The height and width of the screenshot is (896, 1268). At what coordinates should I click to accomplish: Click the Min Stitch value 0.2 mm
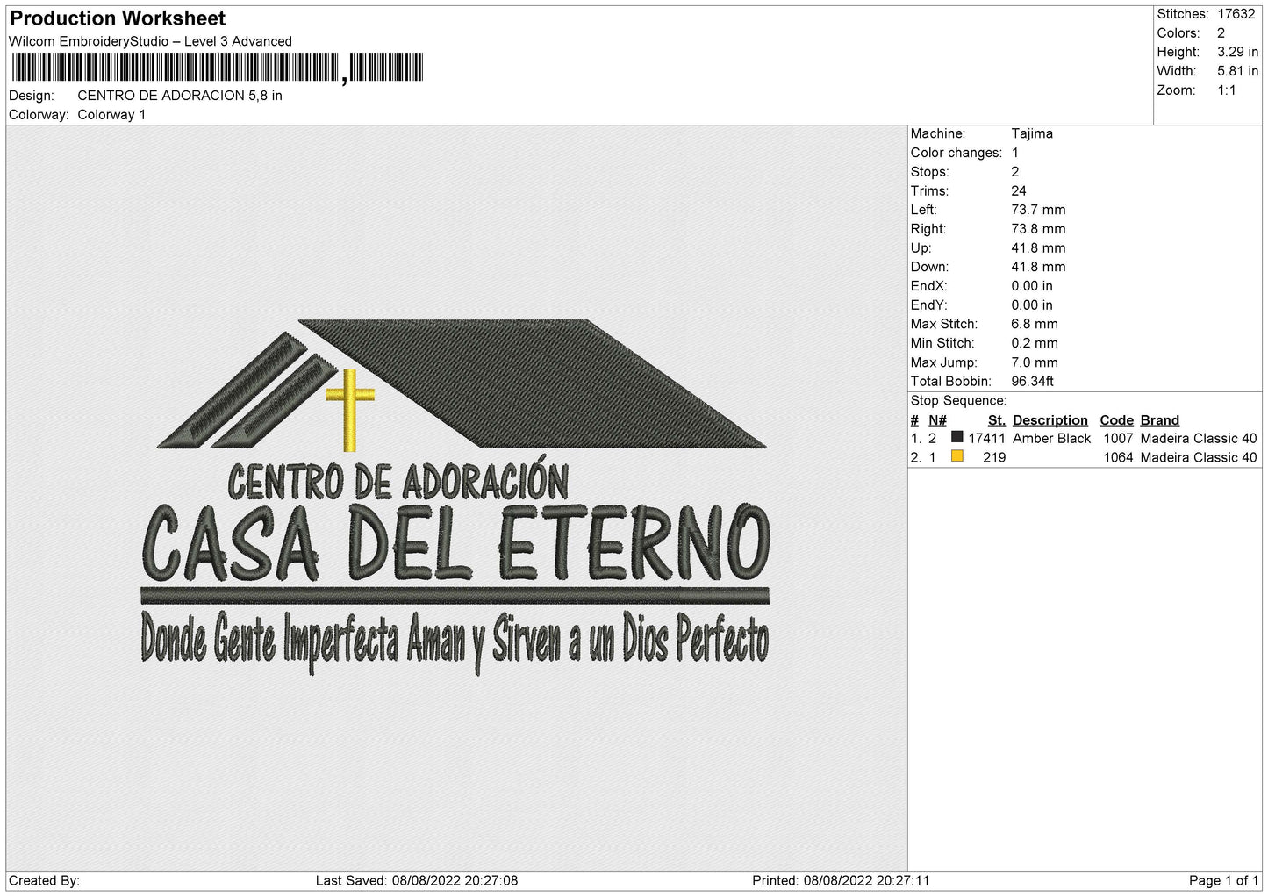(x=1035, y=343)
